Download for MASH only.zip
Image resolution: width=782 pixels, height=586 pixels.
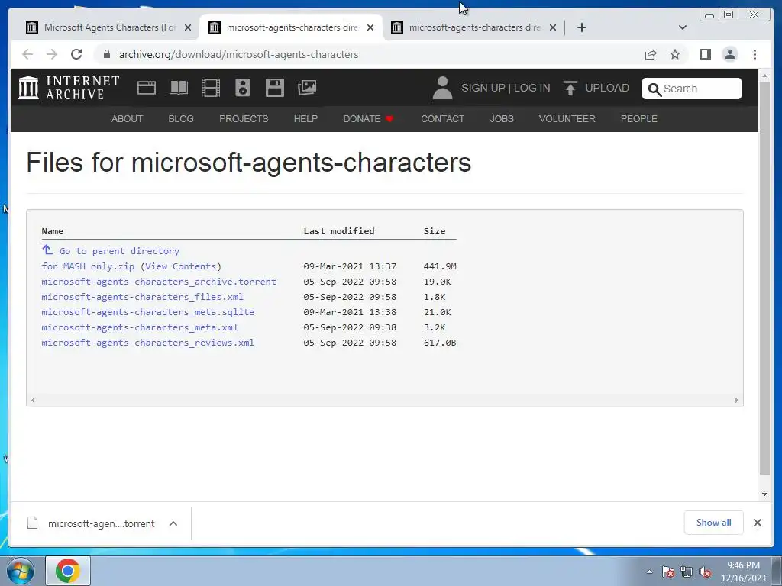tap(88, 266)
